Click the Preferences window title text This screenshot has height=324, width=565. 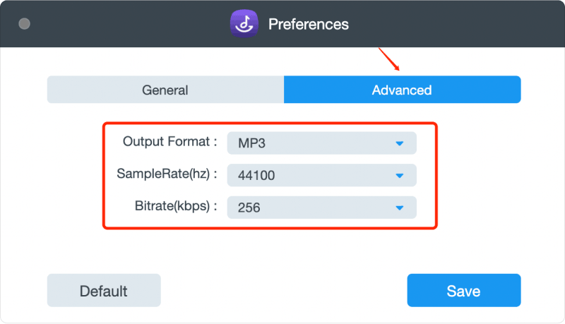[309, 25]
